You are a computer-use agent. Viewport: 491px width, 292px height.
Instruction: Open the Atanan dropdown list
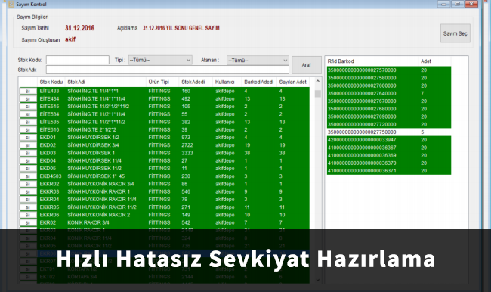tap(258, 61)
